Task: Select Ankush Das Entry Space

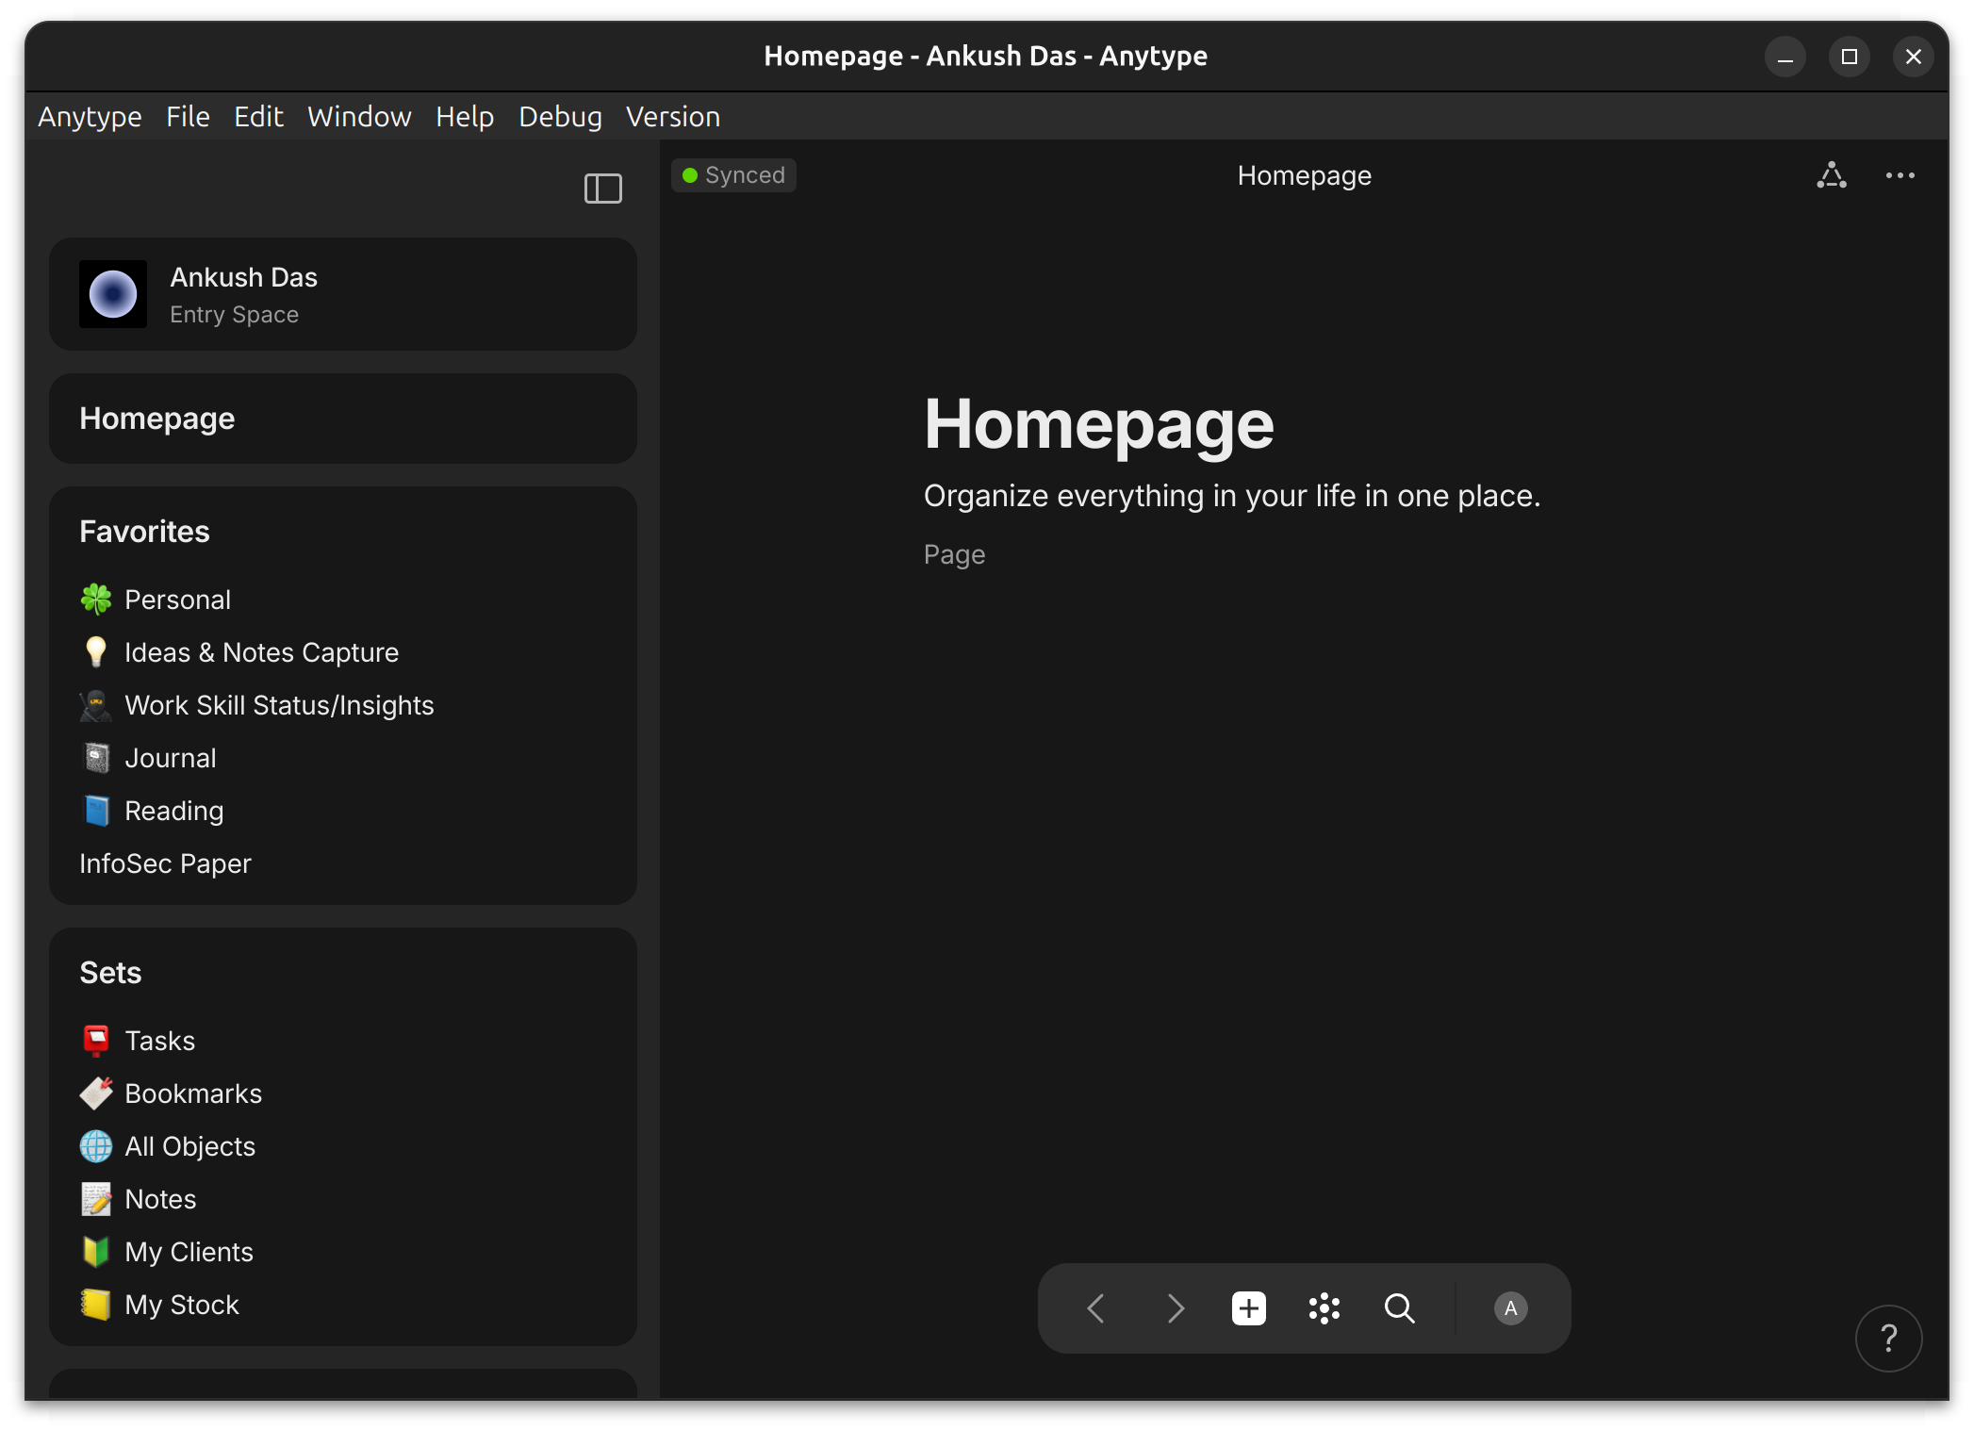Action: point(343,294)
